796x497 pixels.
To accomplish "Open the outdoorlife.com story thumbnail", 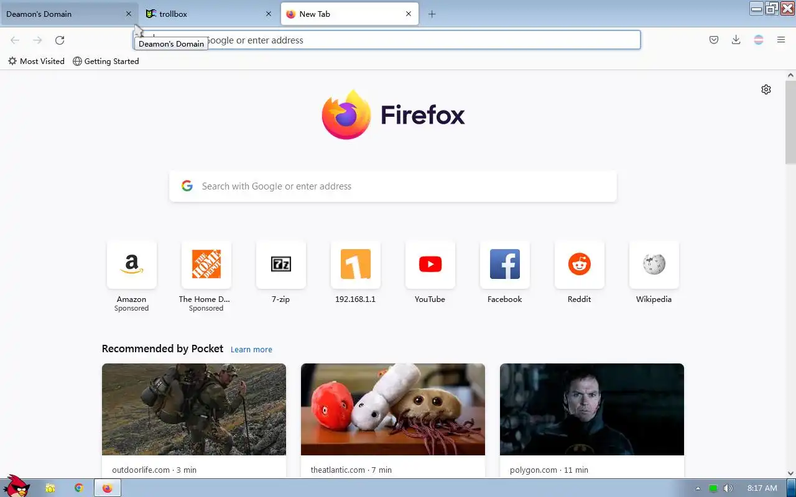I will tap(194, 409).
